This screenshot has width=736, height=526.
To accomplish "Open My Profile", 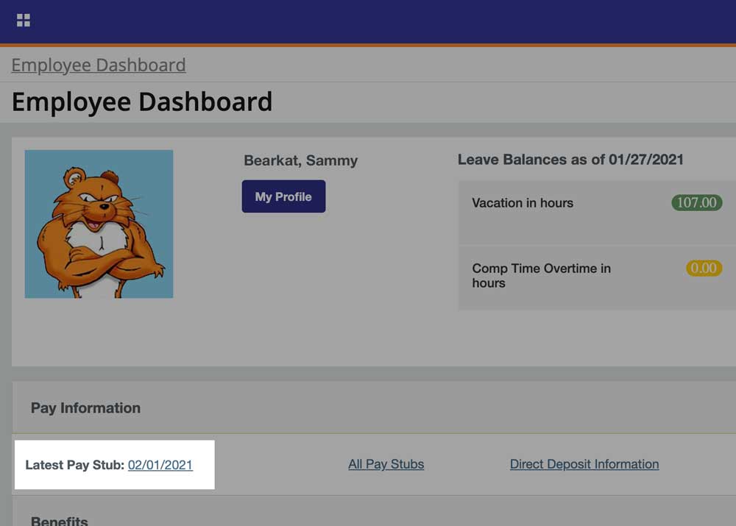I will (283, 196).
